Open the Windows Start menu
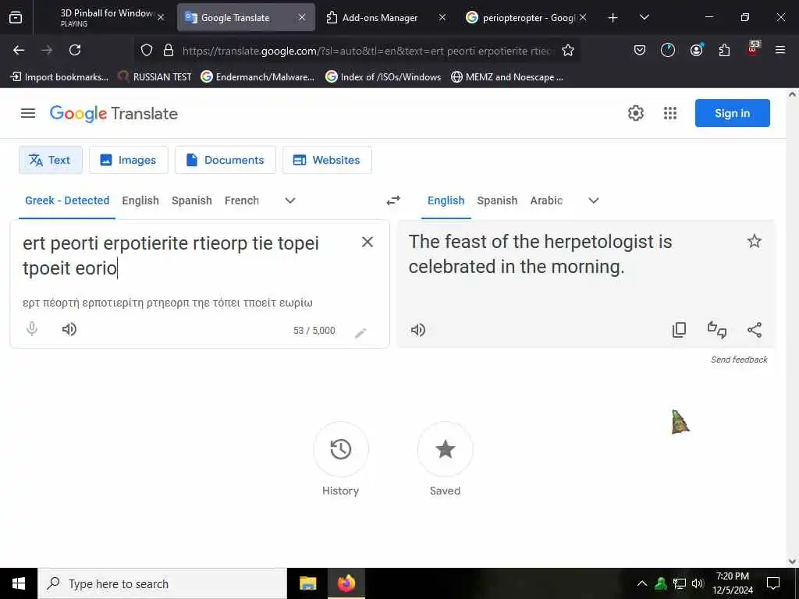Screen dimensions: 799x599 19,583
